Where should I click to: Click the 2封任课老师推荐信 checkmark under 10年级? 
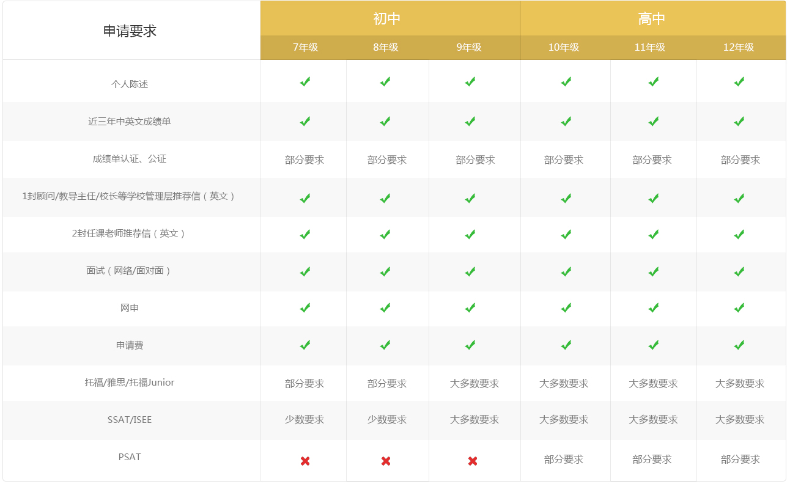tap(566, 234)
